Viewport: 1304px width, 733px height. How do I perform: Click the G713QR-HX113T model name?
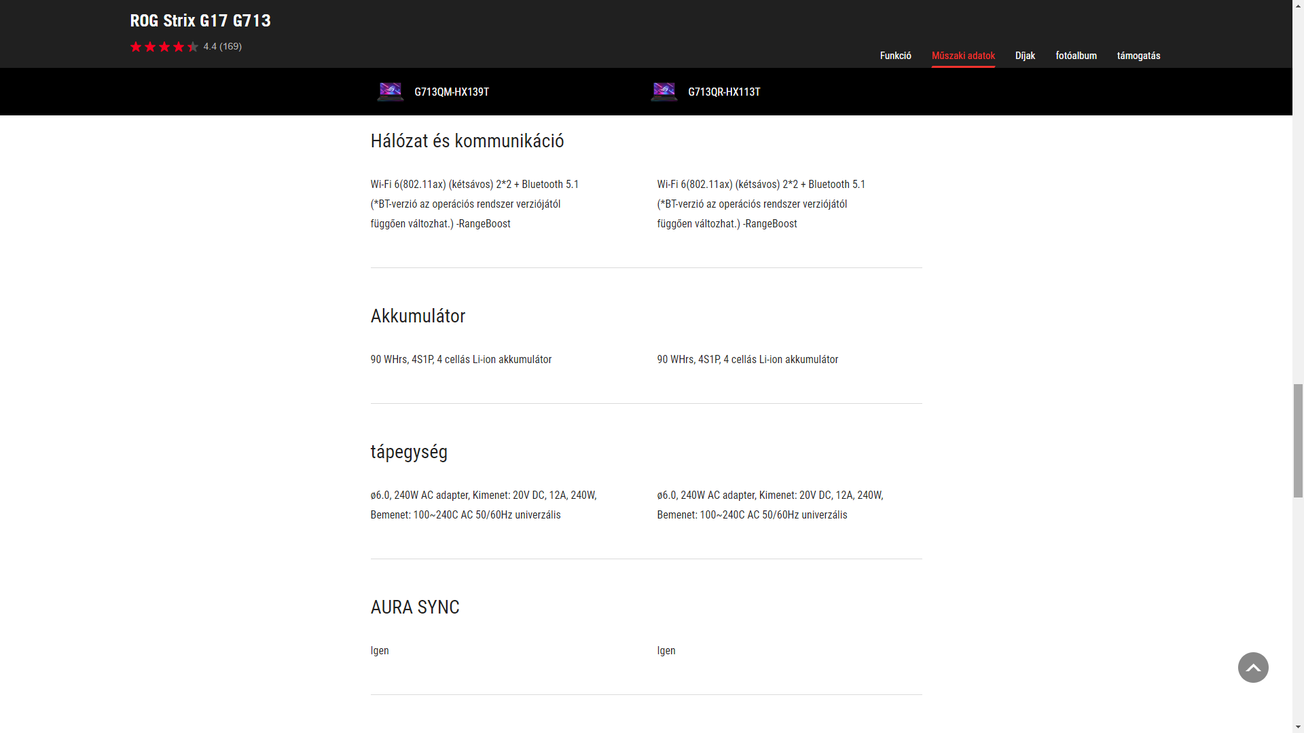coord(724,92)
